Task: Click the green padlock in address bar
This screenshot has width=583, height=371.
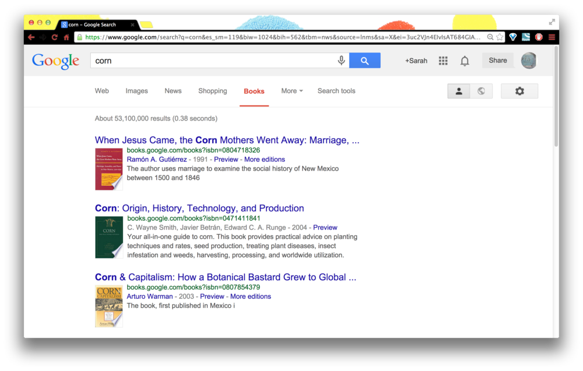Action: pyautogui.click(x=79, y=37)
